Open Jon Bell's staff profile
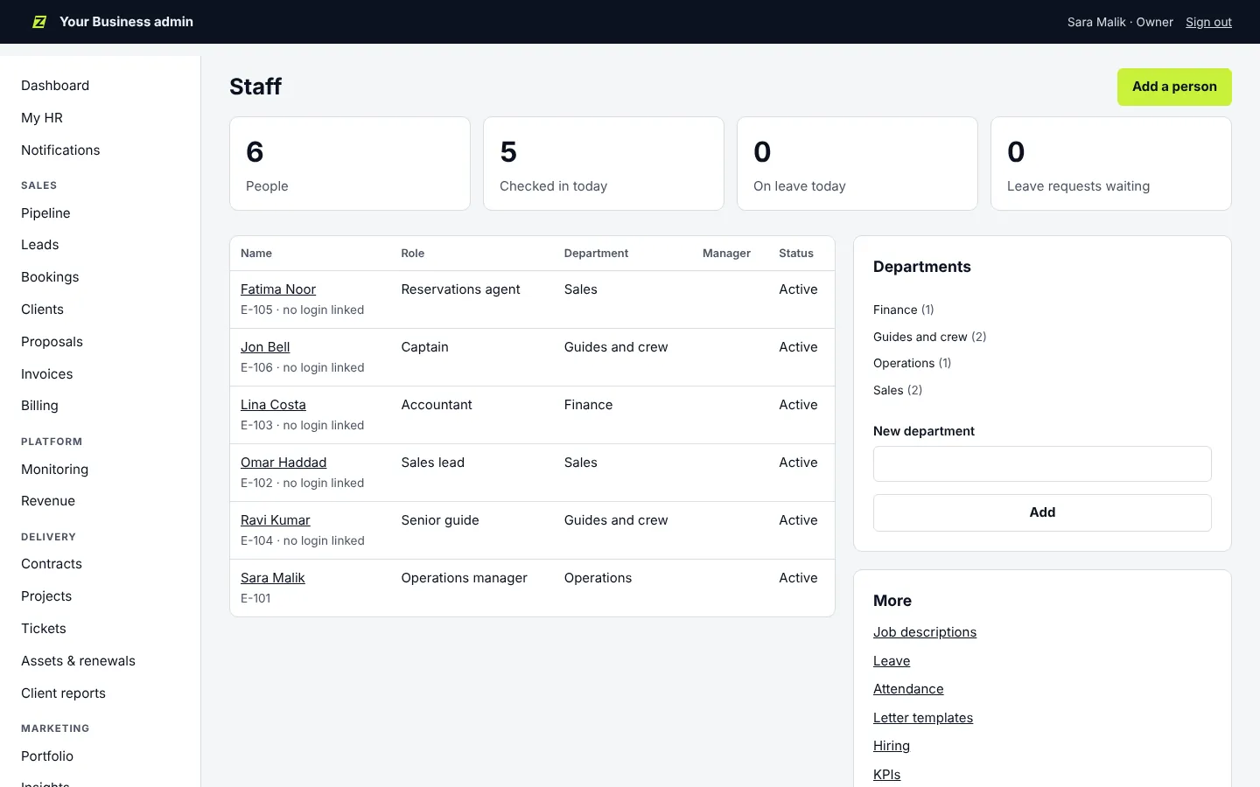Viewport: 1260px width, 787px height. (265, 347)
